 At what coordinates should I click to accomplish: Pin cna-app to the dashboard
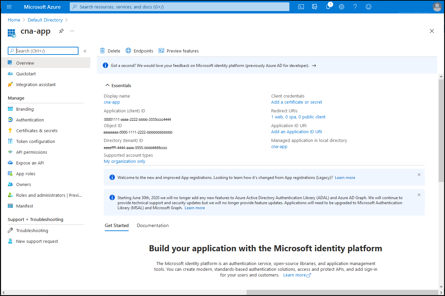point(61,31)
